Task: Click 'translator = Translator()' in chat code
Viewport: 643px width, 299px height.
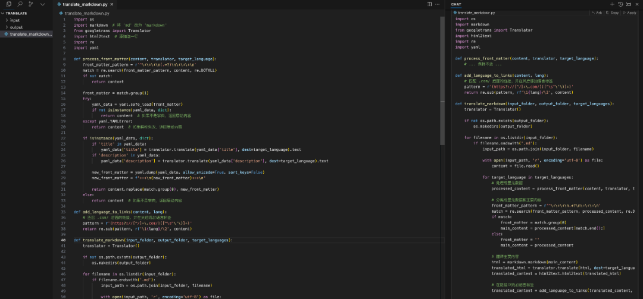Action: coord(492,109)
